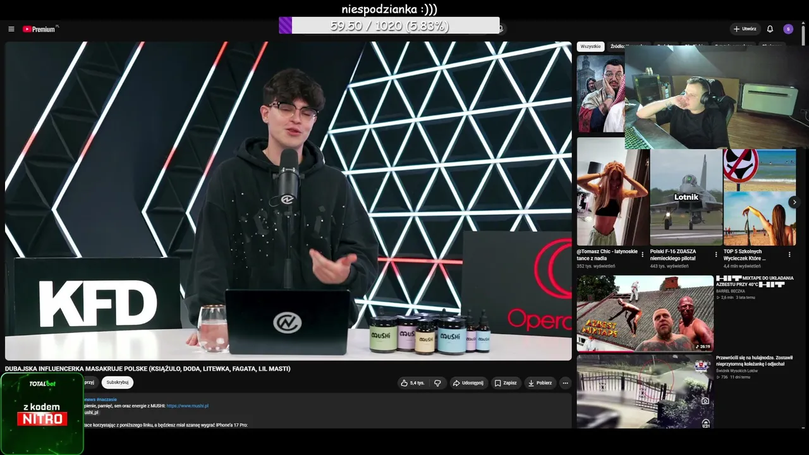Open options for TOP 5 Szkolnych short
Viewport: 809px width, 455px height.
tap(789, 255)
